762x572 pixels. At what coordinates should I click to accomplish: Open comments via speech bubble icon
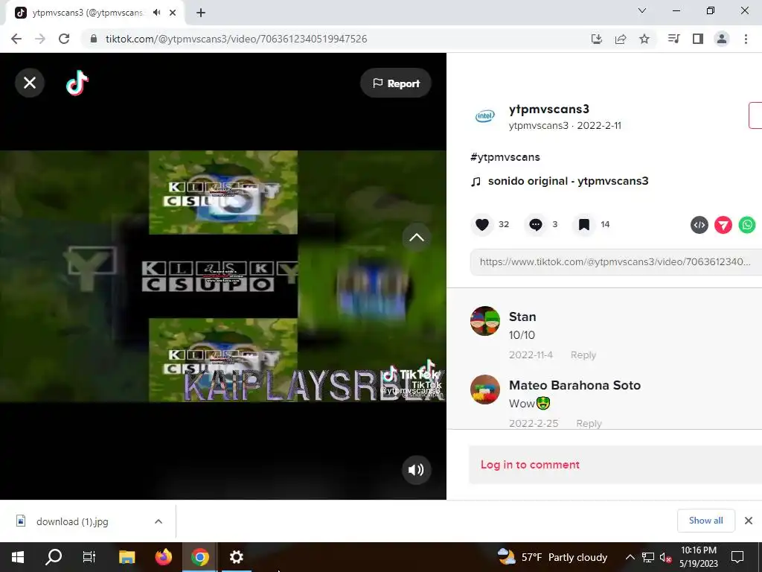536,225
